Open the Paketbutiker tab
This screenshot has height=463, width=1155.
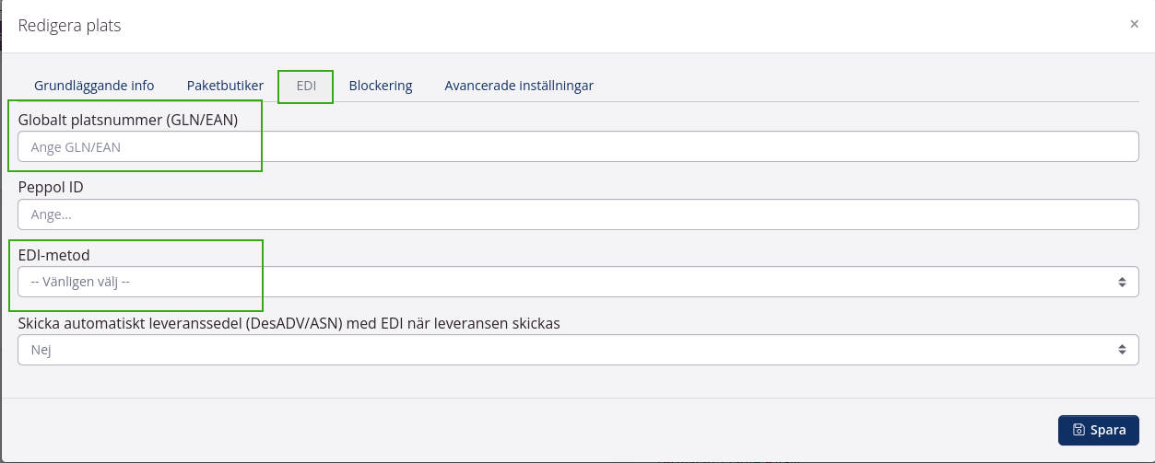225,86
